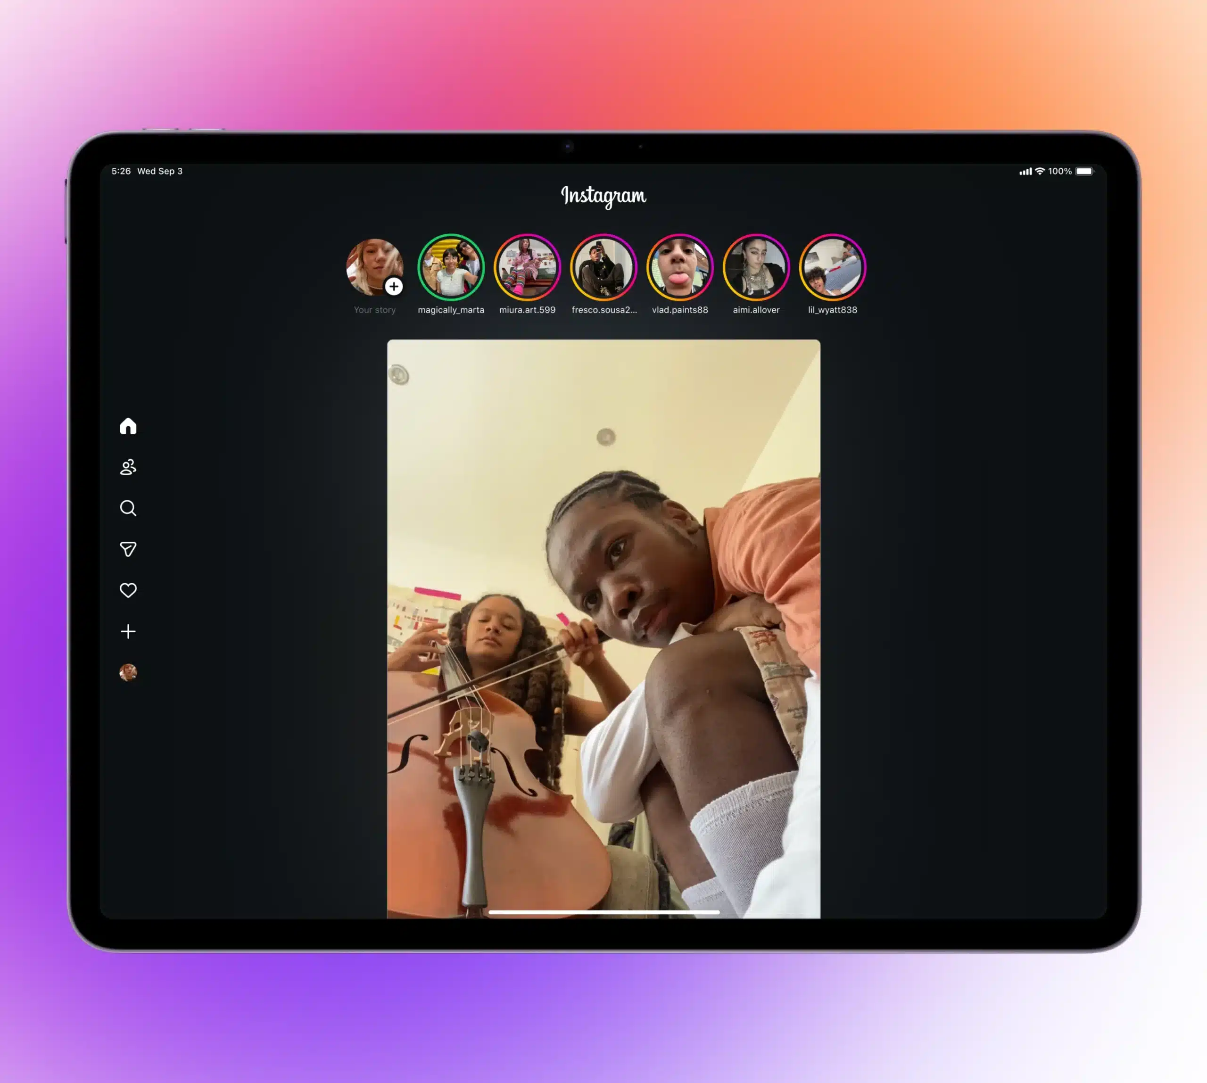Create new post with plus icon in sidebar
1207x1083 pixels.
[128, 631]
